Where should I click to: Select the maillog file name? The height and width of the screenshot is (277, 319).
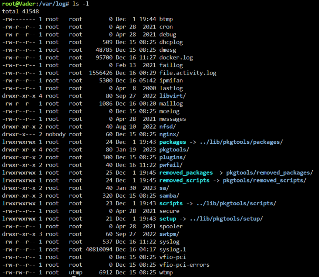point(171,104)
